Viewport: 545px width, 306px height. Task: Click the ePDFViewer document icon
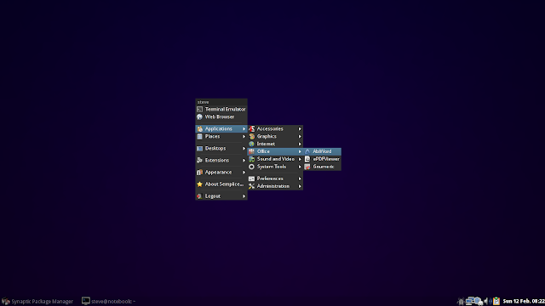307,159
